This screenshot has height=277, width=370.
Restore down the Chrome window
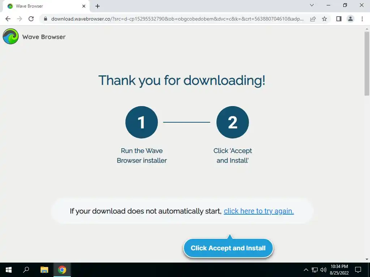coord(345,5)
